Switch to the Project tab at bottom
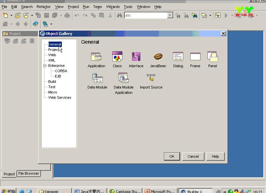The width and height of the screenshot is (266, 193). point(9,174)
